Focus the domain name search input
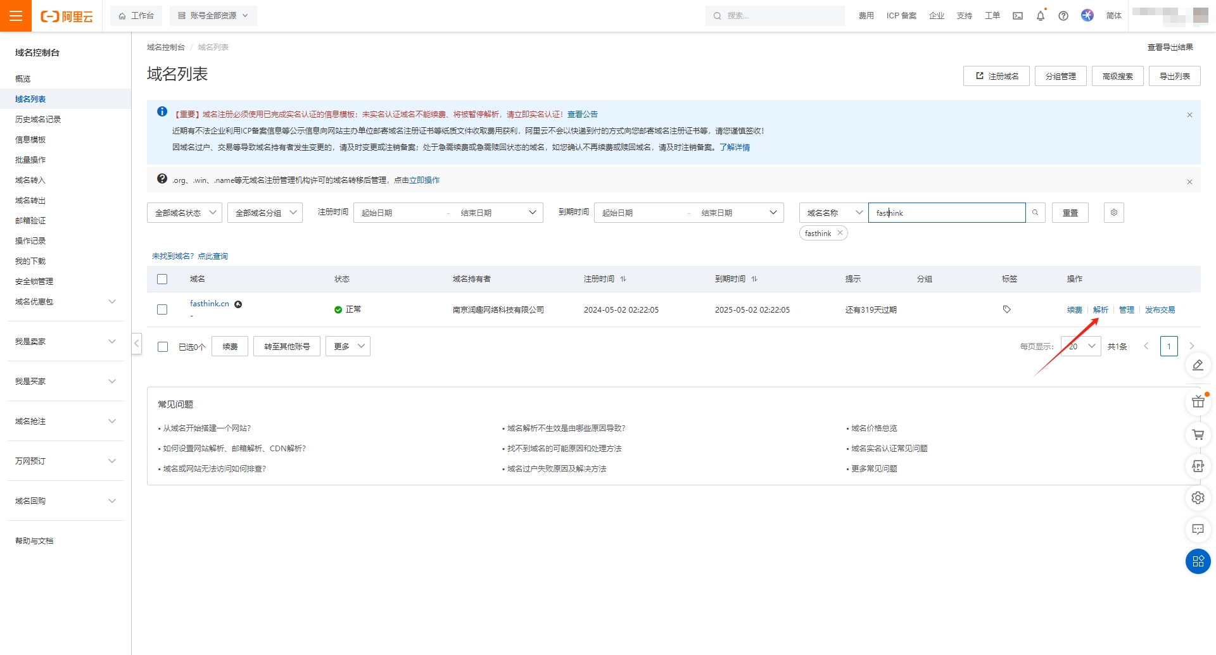This screenshot has height=655, width=1216. coord(947,213)
